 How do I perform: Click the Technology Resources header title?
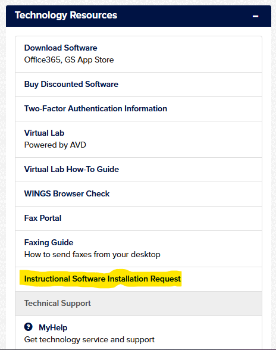pyautogui.click(x=66, y=15)
